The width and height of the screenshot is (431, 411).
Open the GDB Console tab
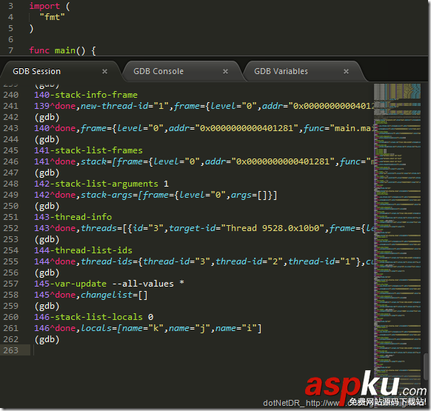point(158,72)
